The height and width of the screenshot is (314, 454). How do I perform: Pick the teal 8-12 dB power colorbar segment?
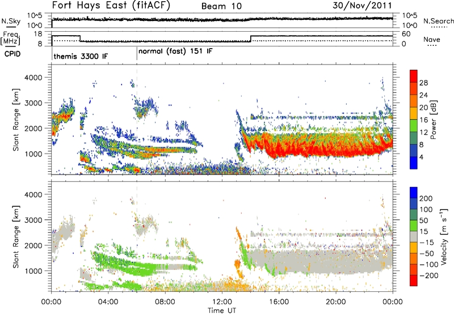pyautogui.click(x=414, y=138)
